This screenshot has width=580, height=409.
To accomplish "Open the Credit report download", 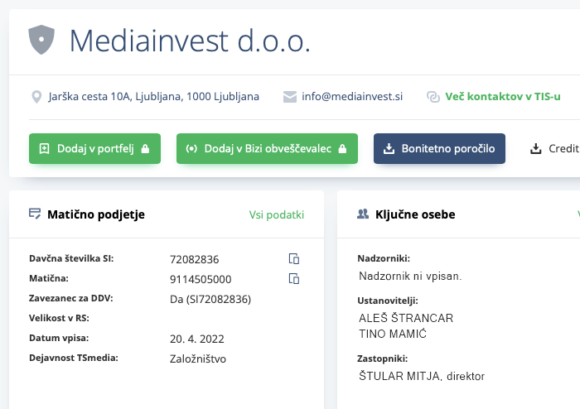I will point(554,148).
